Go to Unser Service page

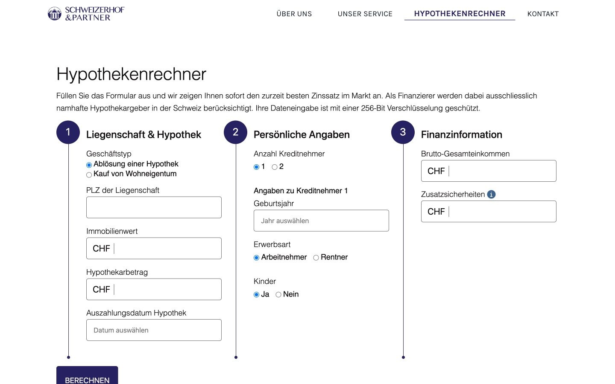coord(365,14)
